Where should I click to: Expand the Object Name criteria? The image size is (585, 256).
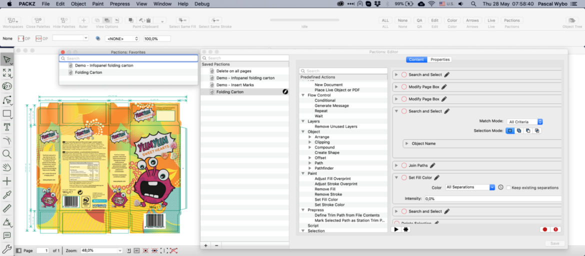[x=406, y=143]
